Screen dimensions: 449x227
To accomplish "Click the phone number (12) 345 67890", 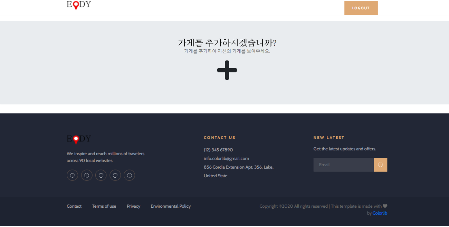I will click(218, 150).
